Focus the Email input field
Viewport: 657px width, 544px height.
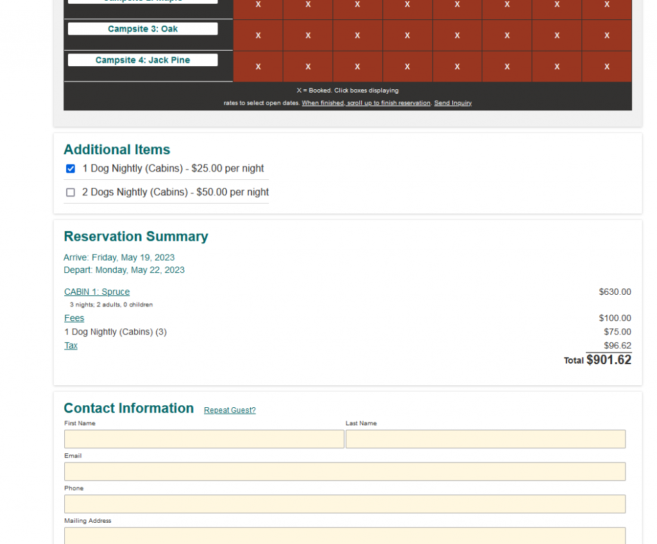click(345, 471)
